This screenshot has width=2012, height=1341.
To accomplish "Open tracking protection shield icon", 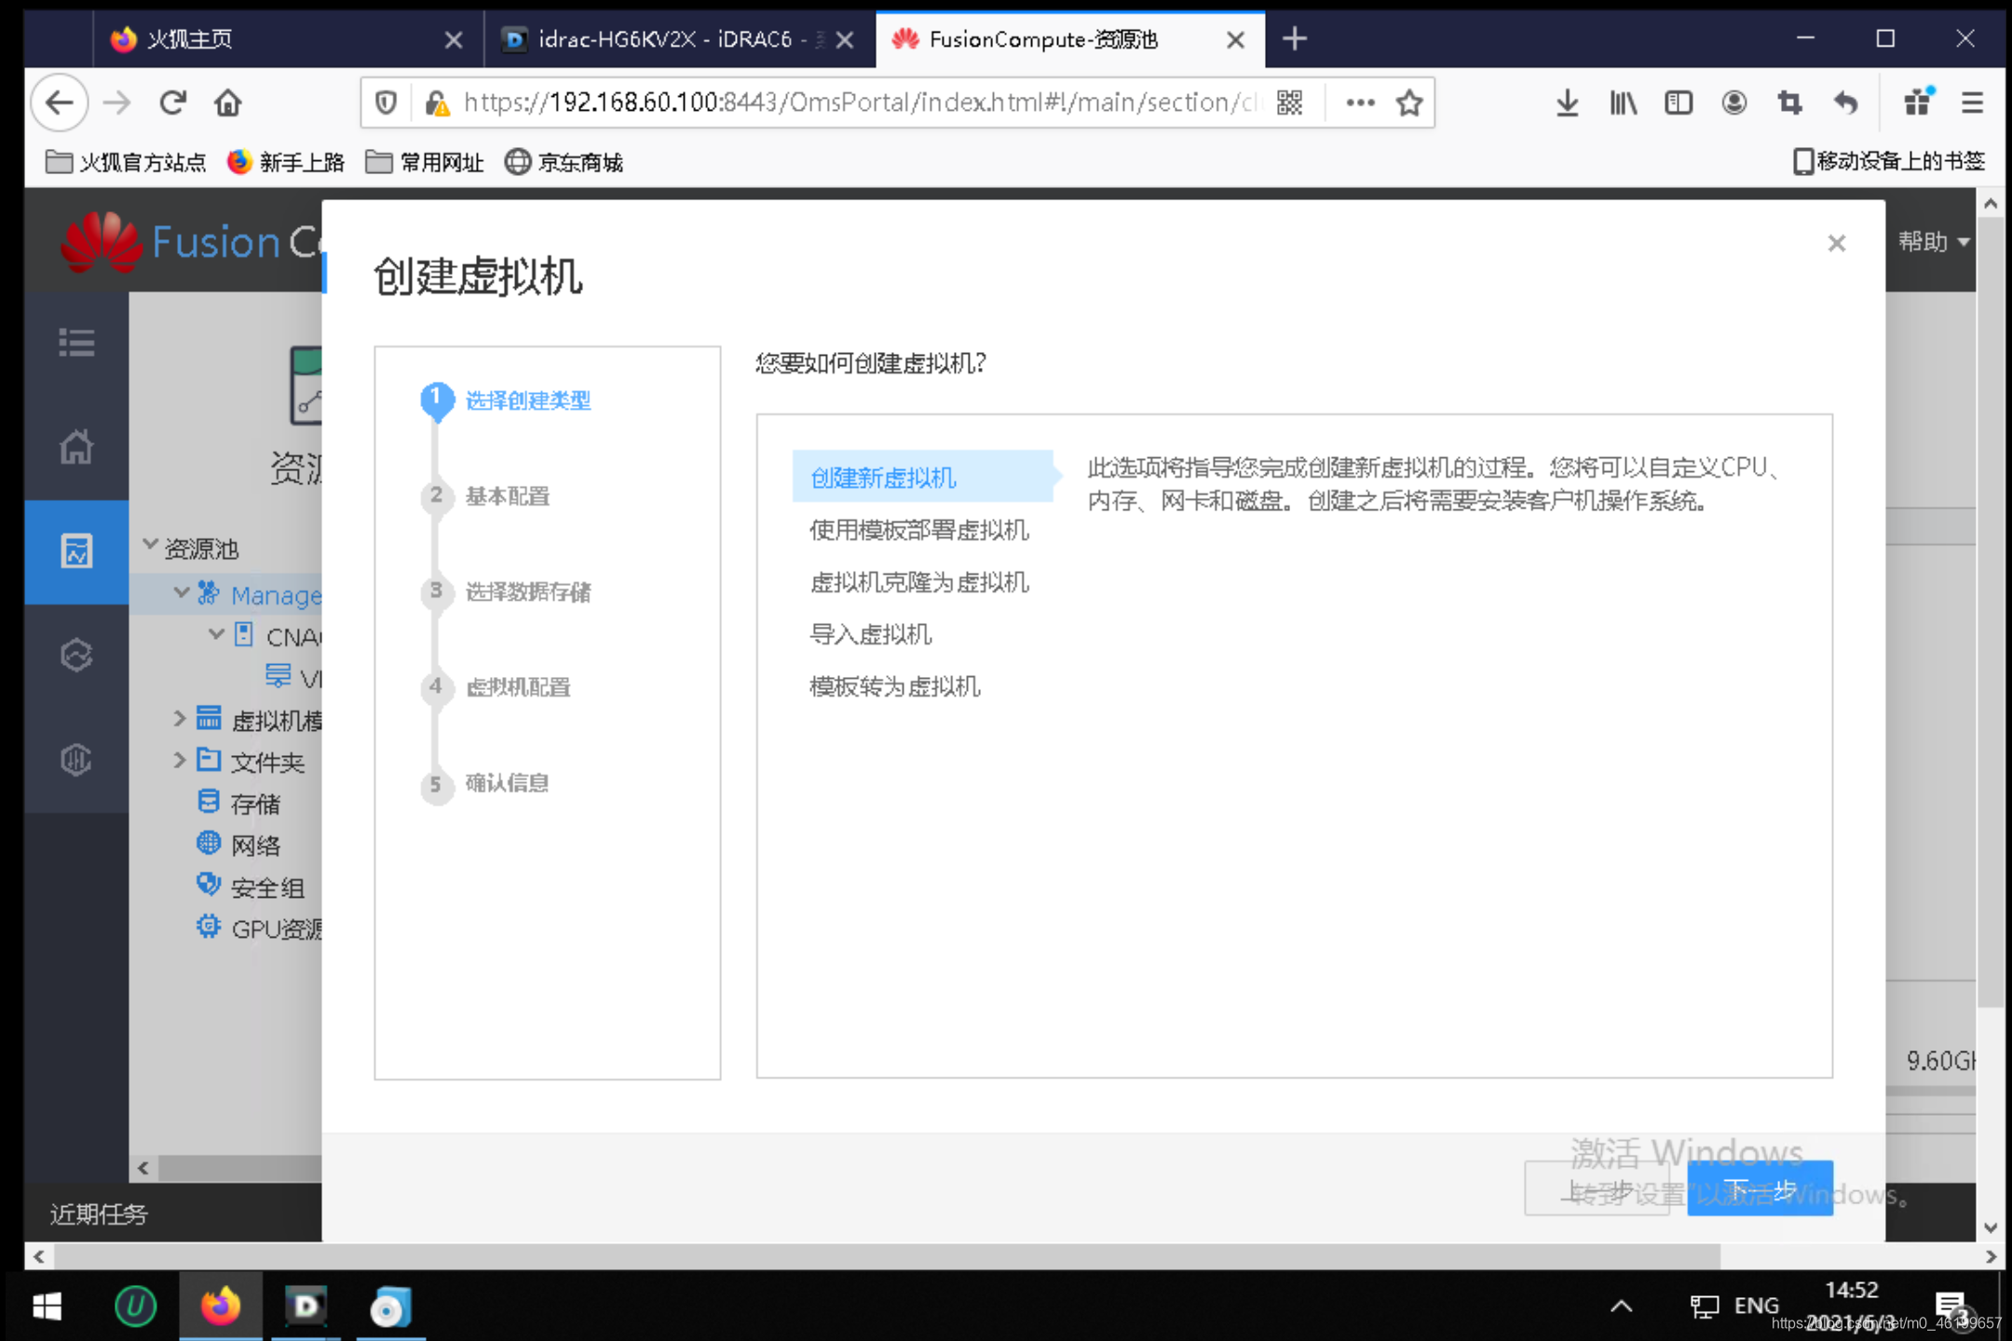I will (x=386, y=102).
